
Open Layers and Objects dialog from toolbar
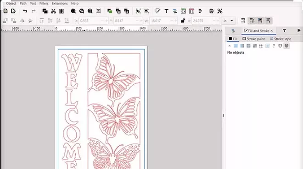(x=175, y=11)
